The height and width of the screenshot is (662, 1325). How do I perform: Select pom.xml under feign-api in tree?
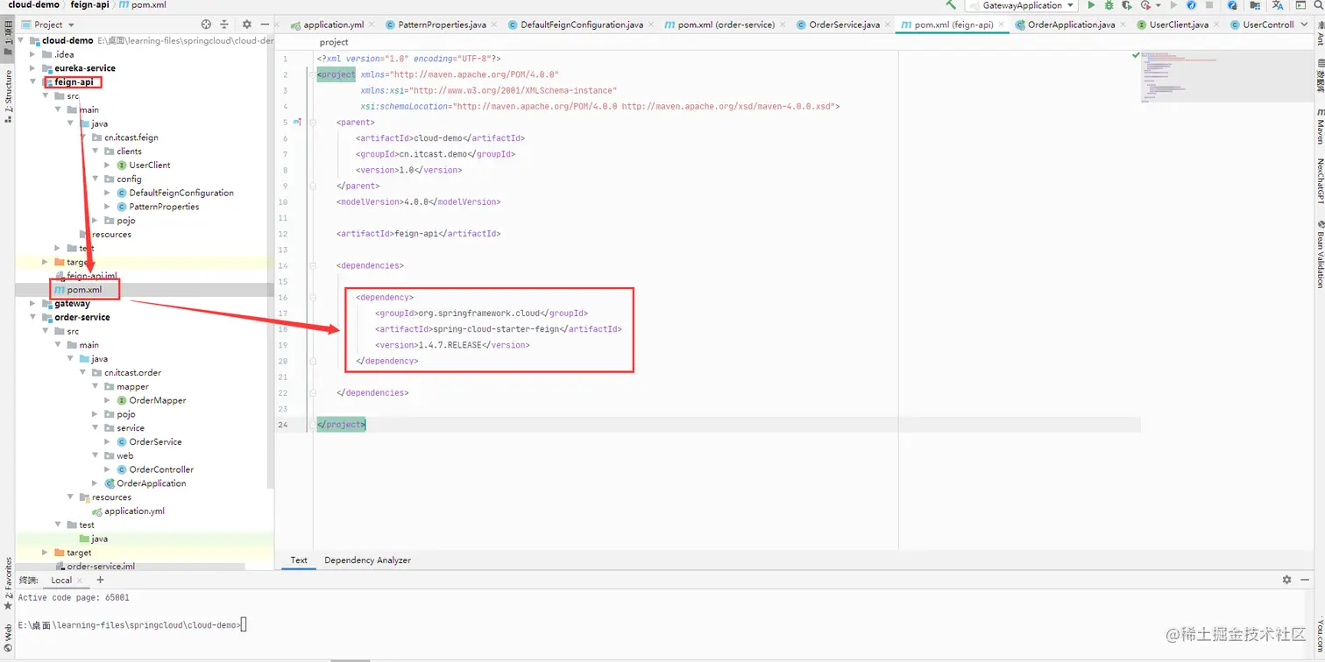click(85, 290)
